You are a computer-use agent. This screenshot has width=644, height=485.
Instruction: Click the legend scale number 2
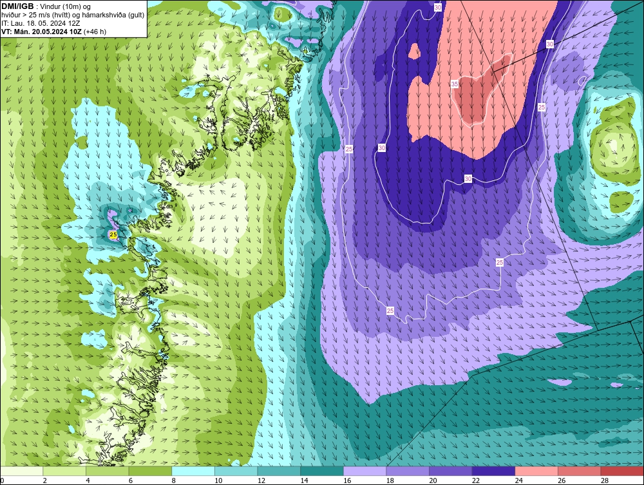coord(45,480)
